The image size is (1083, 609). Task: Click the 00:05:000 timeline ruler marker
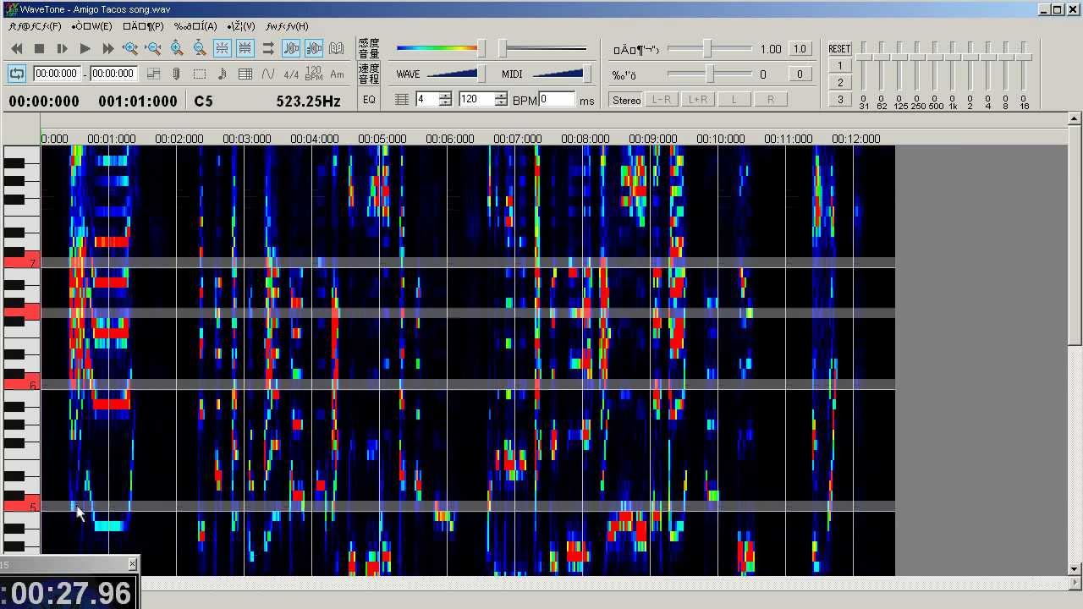pyautogui.click(x=382, y=139)
